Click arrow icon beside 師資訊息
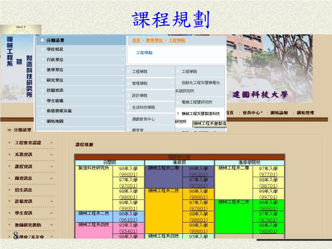The width and height of the screenshot is (332, 249). coord(51,178)
